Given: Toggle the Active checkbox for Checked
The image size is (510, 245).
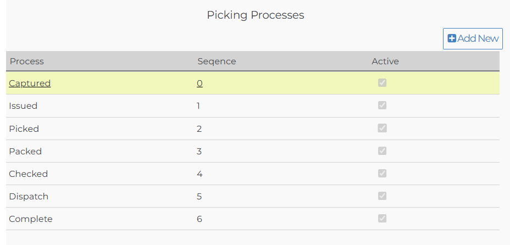Looking at the screenshot, I should tap(382, 173).
